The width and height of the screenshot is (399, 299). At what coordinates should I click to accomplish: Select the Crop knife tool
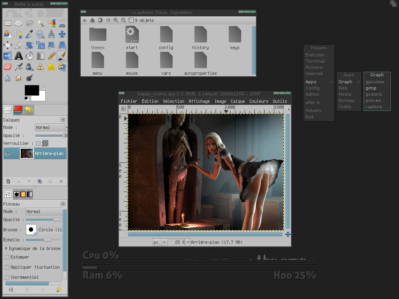tap(19, 45)
